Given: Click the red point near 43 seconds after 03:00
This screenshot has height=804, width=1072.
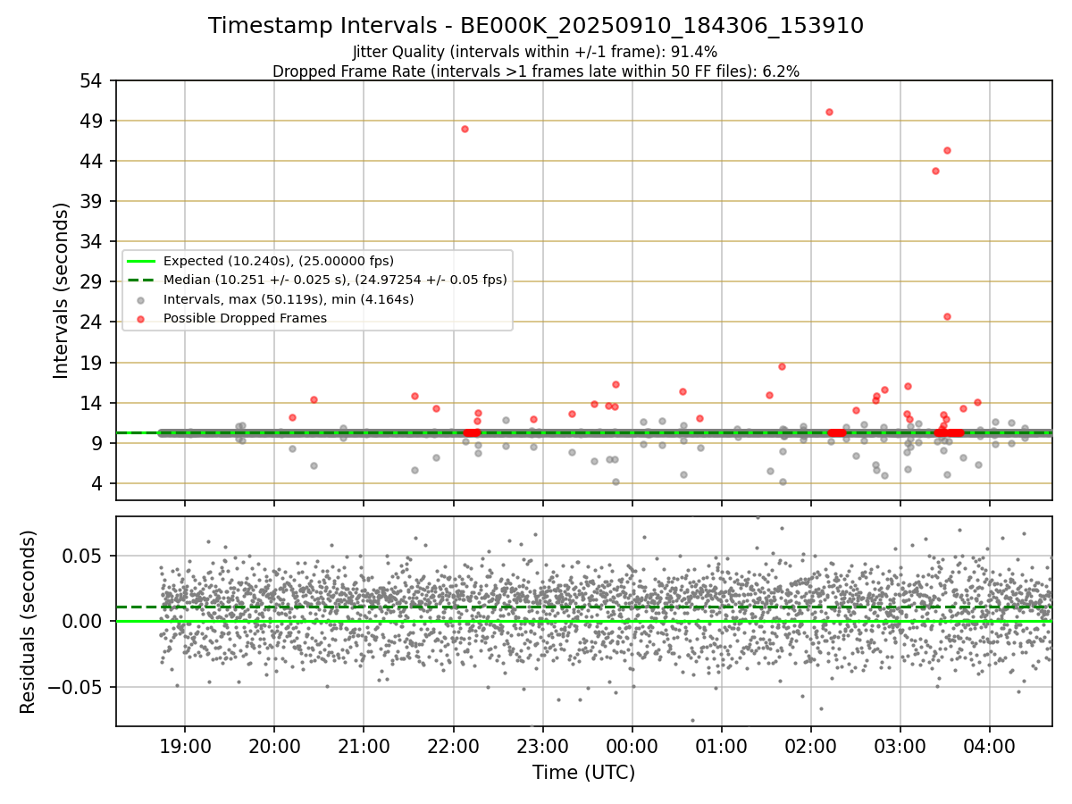Looking at the screenshot, I should pyautogui.click(x=935, y=171).
